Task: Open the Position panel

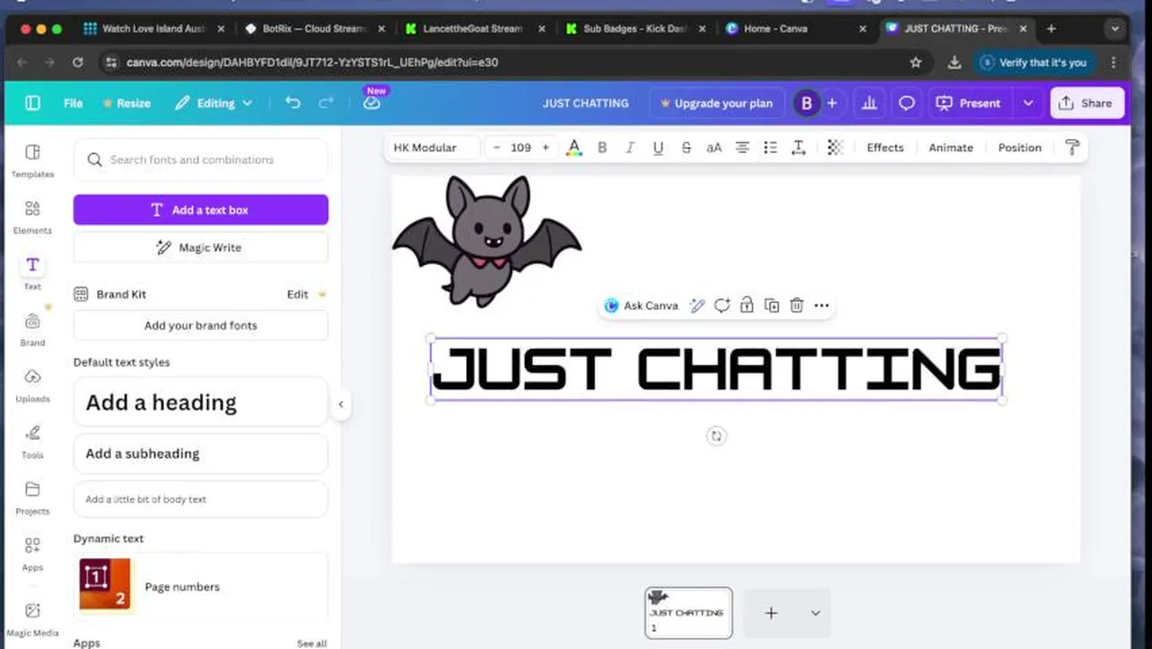Action: point(1019,148)
